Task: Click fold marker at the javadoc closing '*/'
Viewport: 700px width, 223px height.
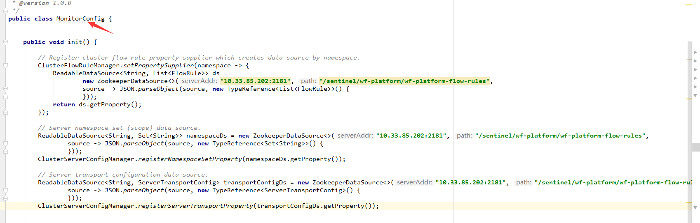Action: [5, 11]
